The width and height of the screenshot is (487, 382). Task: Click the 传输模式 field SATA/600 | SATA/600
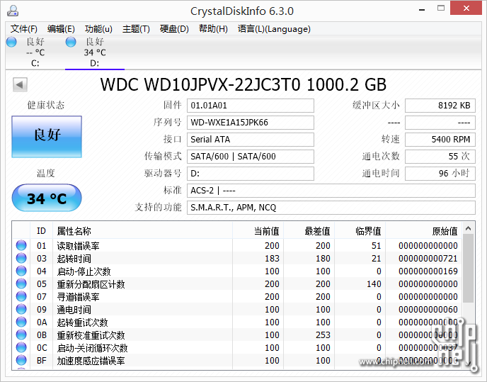(251, 157)
